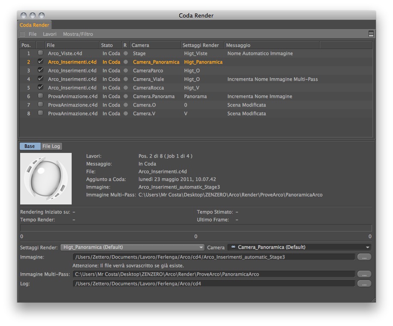Click the grip handle icon beside File menu

[x=23, y=34]
